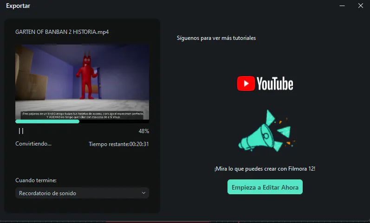Open the 'Cuando termine' dropdown
The image size is (370, 223).
pyautogui.click(x=82, y=193)
